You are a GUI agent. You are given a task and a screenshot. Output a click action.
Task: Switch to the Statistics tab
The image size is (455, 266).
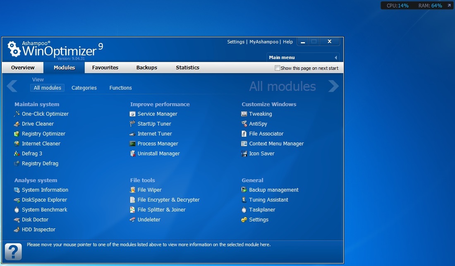[x=187, y=67]
